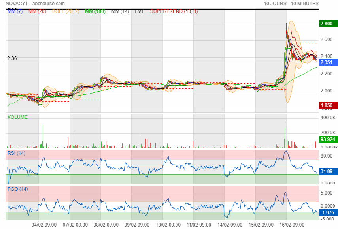Click the 2.36 horizontal line label
The width and height of the screenshot is (338, 229).
click(x=12, y=58)
